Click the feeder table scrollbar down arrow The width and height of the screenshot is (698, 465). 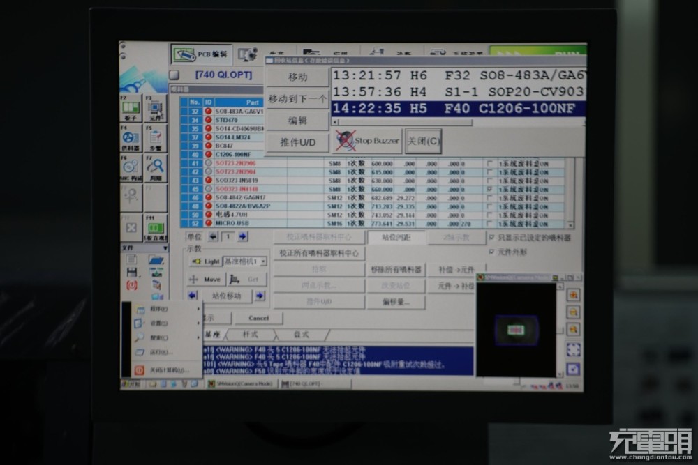(x=571, y=225)
